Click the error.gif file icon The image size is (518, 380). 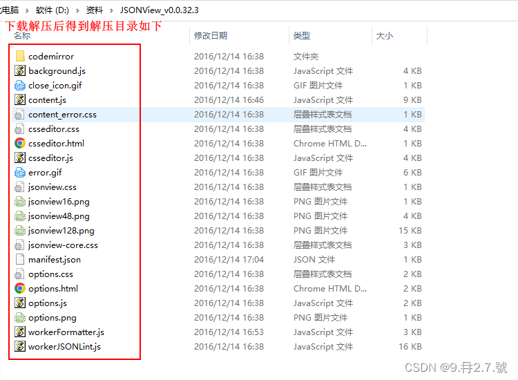(x=20, y=173)
